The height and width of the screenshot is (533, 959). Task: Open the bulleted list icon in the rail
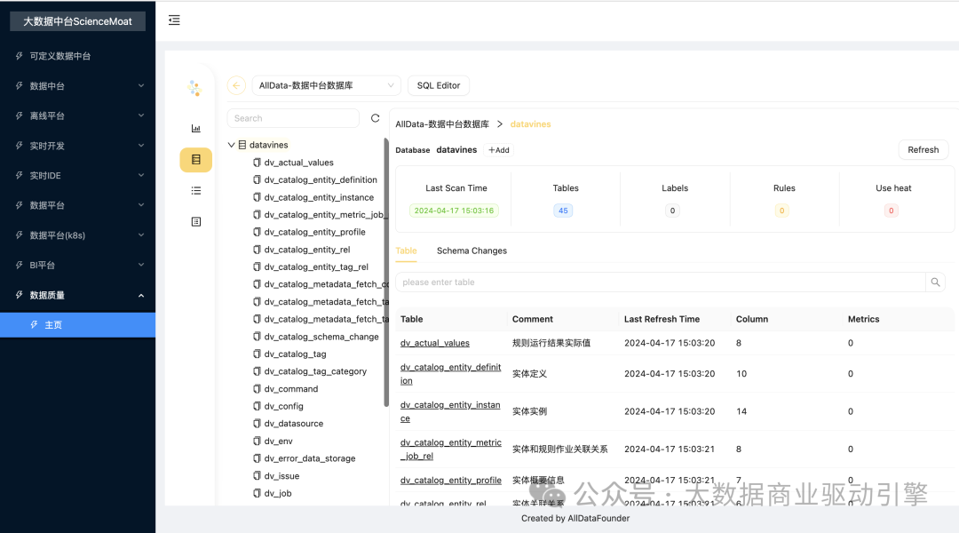(x=196, y=190)
